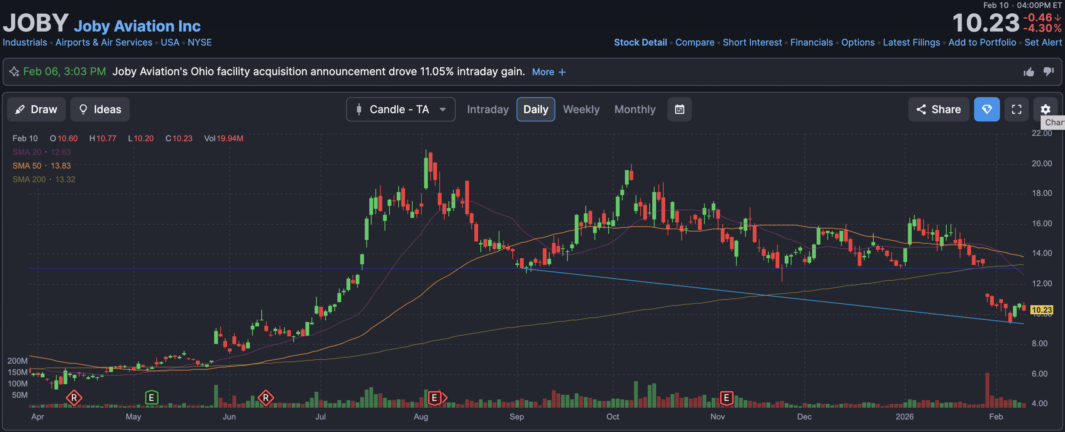
Task: Click the thumbs down icon on news banner
Action: 1049,72
